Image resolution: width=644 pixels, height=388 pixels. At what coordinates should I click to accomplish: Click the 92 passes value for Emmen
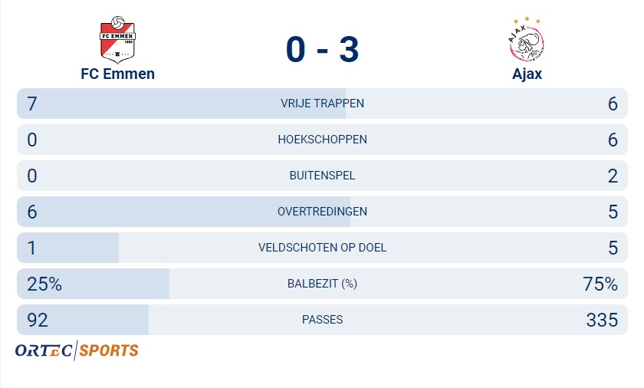pos(38,321)
